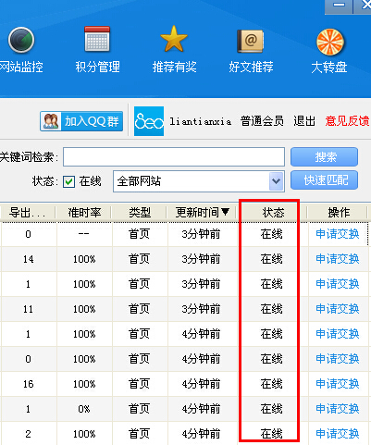Uncheck the 在线 status checkbox

click(69, 181)
